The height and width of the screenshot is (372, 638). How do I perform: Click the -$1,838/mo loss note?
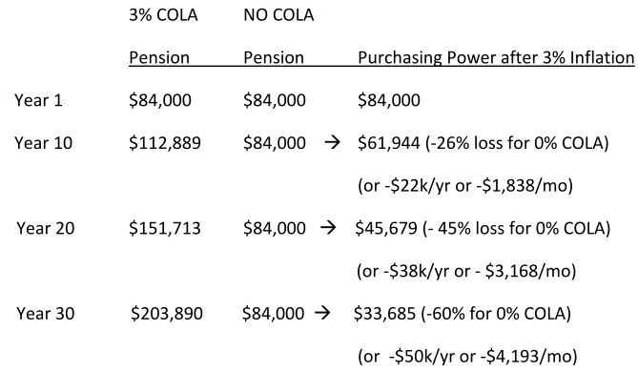coord(525,186)
